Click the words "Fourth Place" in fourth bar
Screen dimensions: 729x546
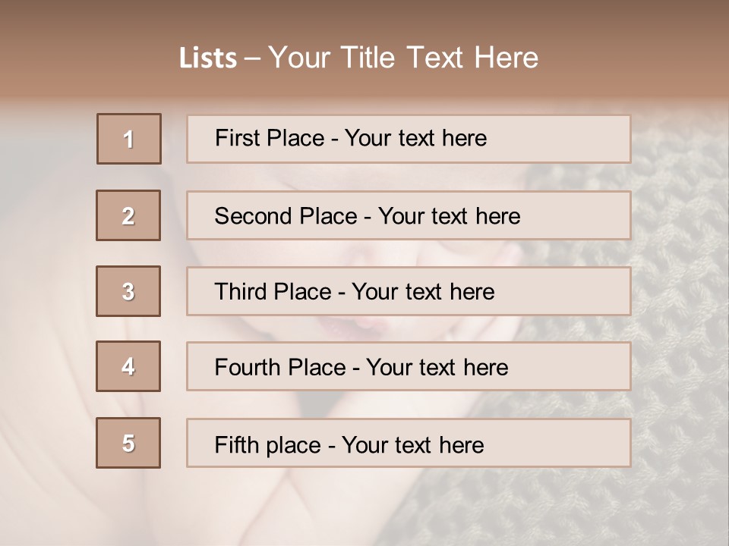coord(280,368)
